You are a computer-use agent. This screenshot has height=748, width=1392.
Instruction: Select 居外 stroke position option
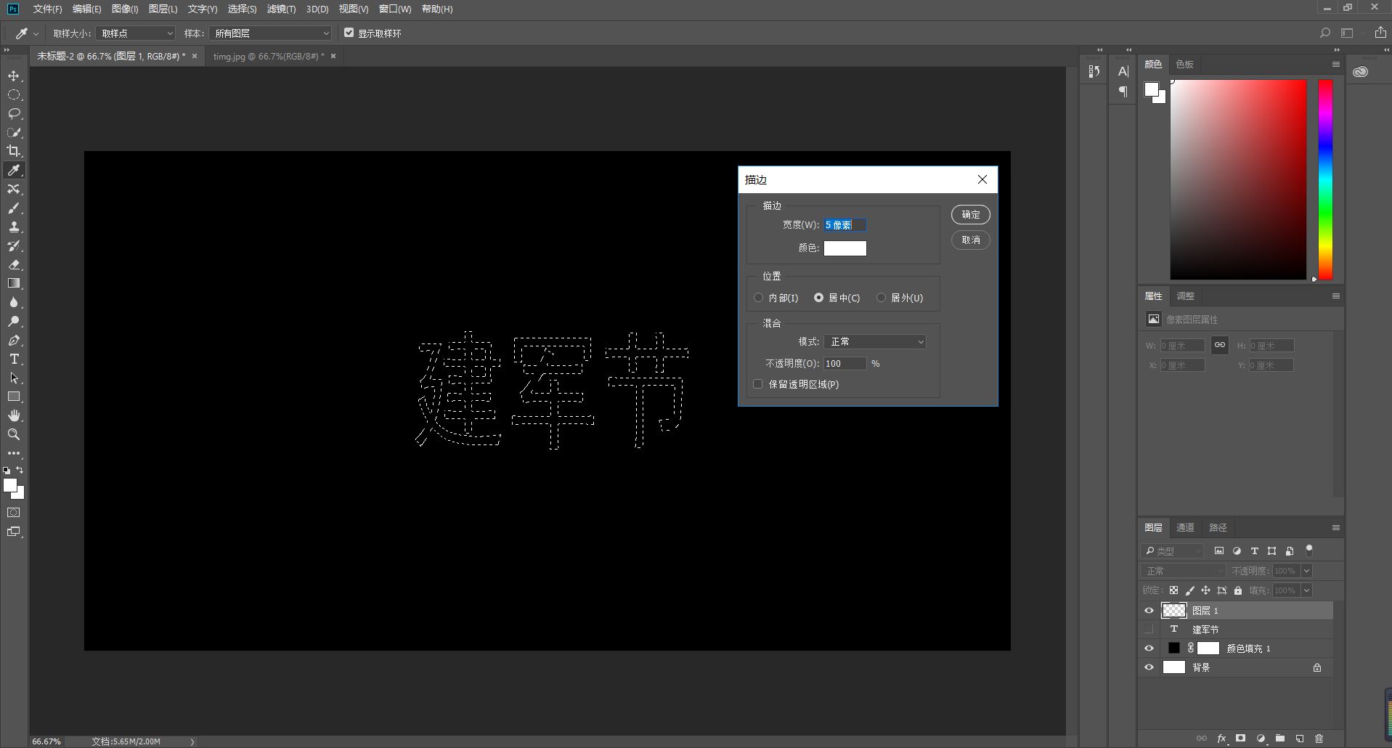pos(882,298)
